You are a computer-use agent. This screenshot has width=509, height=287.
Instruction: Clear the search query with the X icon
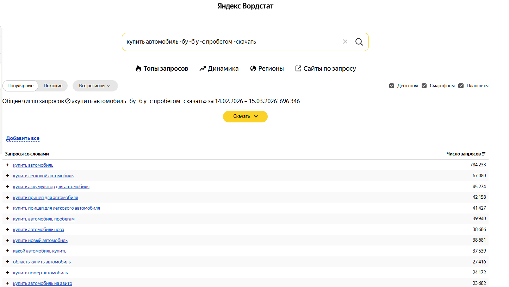(x=345, y=42)
